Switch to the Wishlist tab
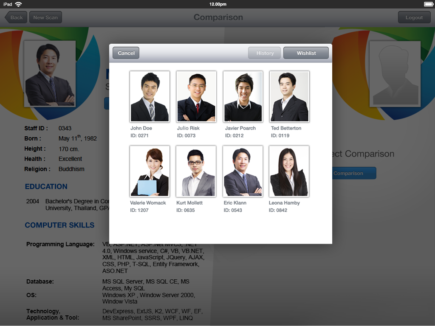The height and width of the screenshot is (326, 435). (x=306, y=53)
